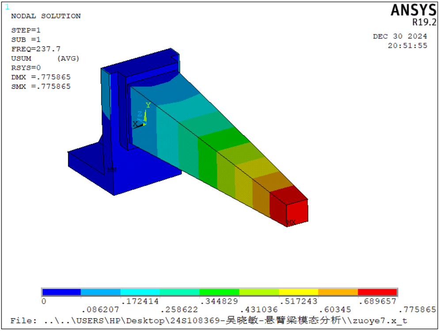Click the cyan legend color band

coord(140,292)
